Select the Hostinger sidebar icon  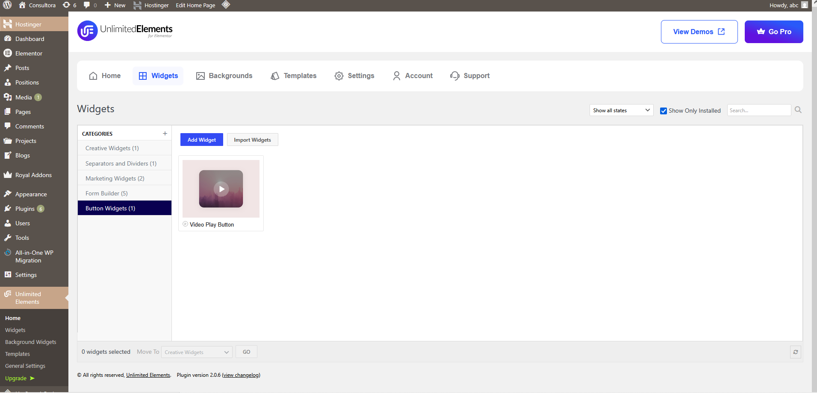click(x=7, y=24)
